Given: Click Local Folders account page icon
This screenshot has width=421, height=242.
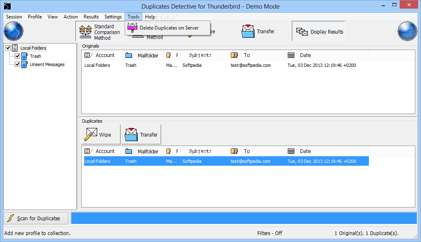Looking at the screenshot, I should [15, 48].
